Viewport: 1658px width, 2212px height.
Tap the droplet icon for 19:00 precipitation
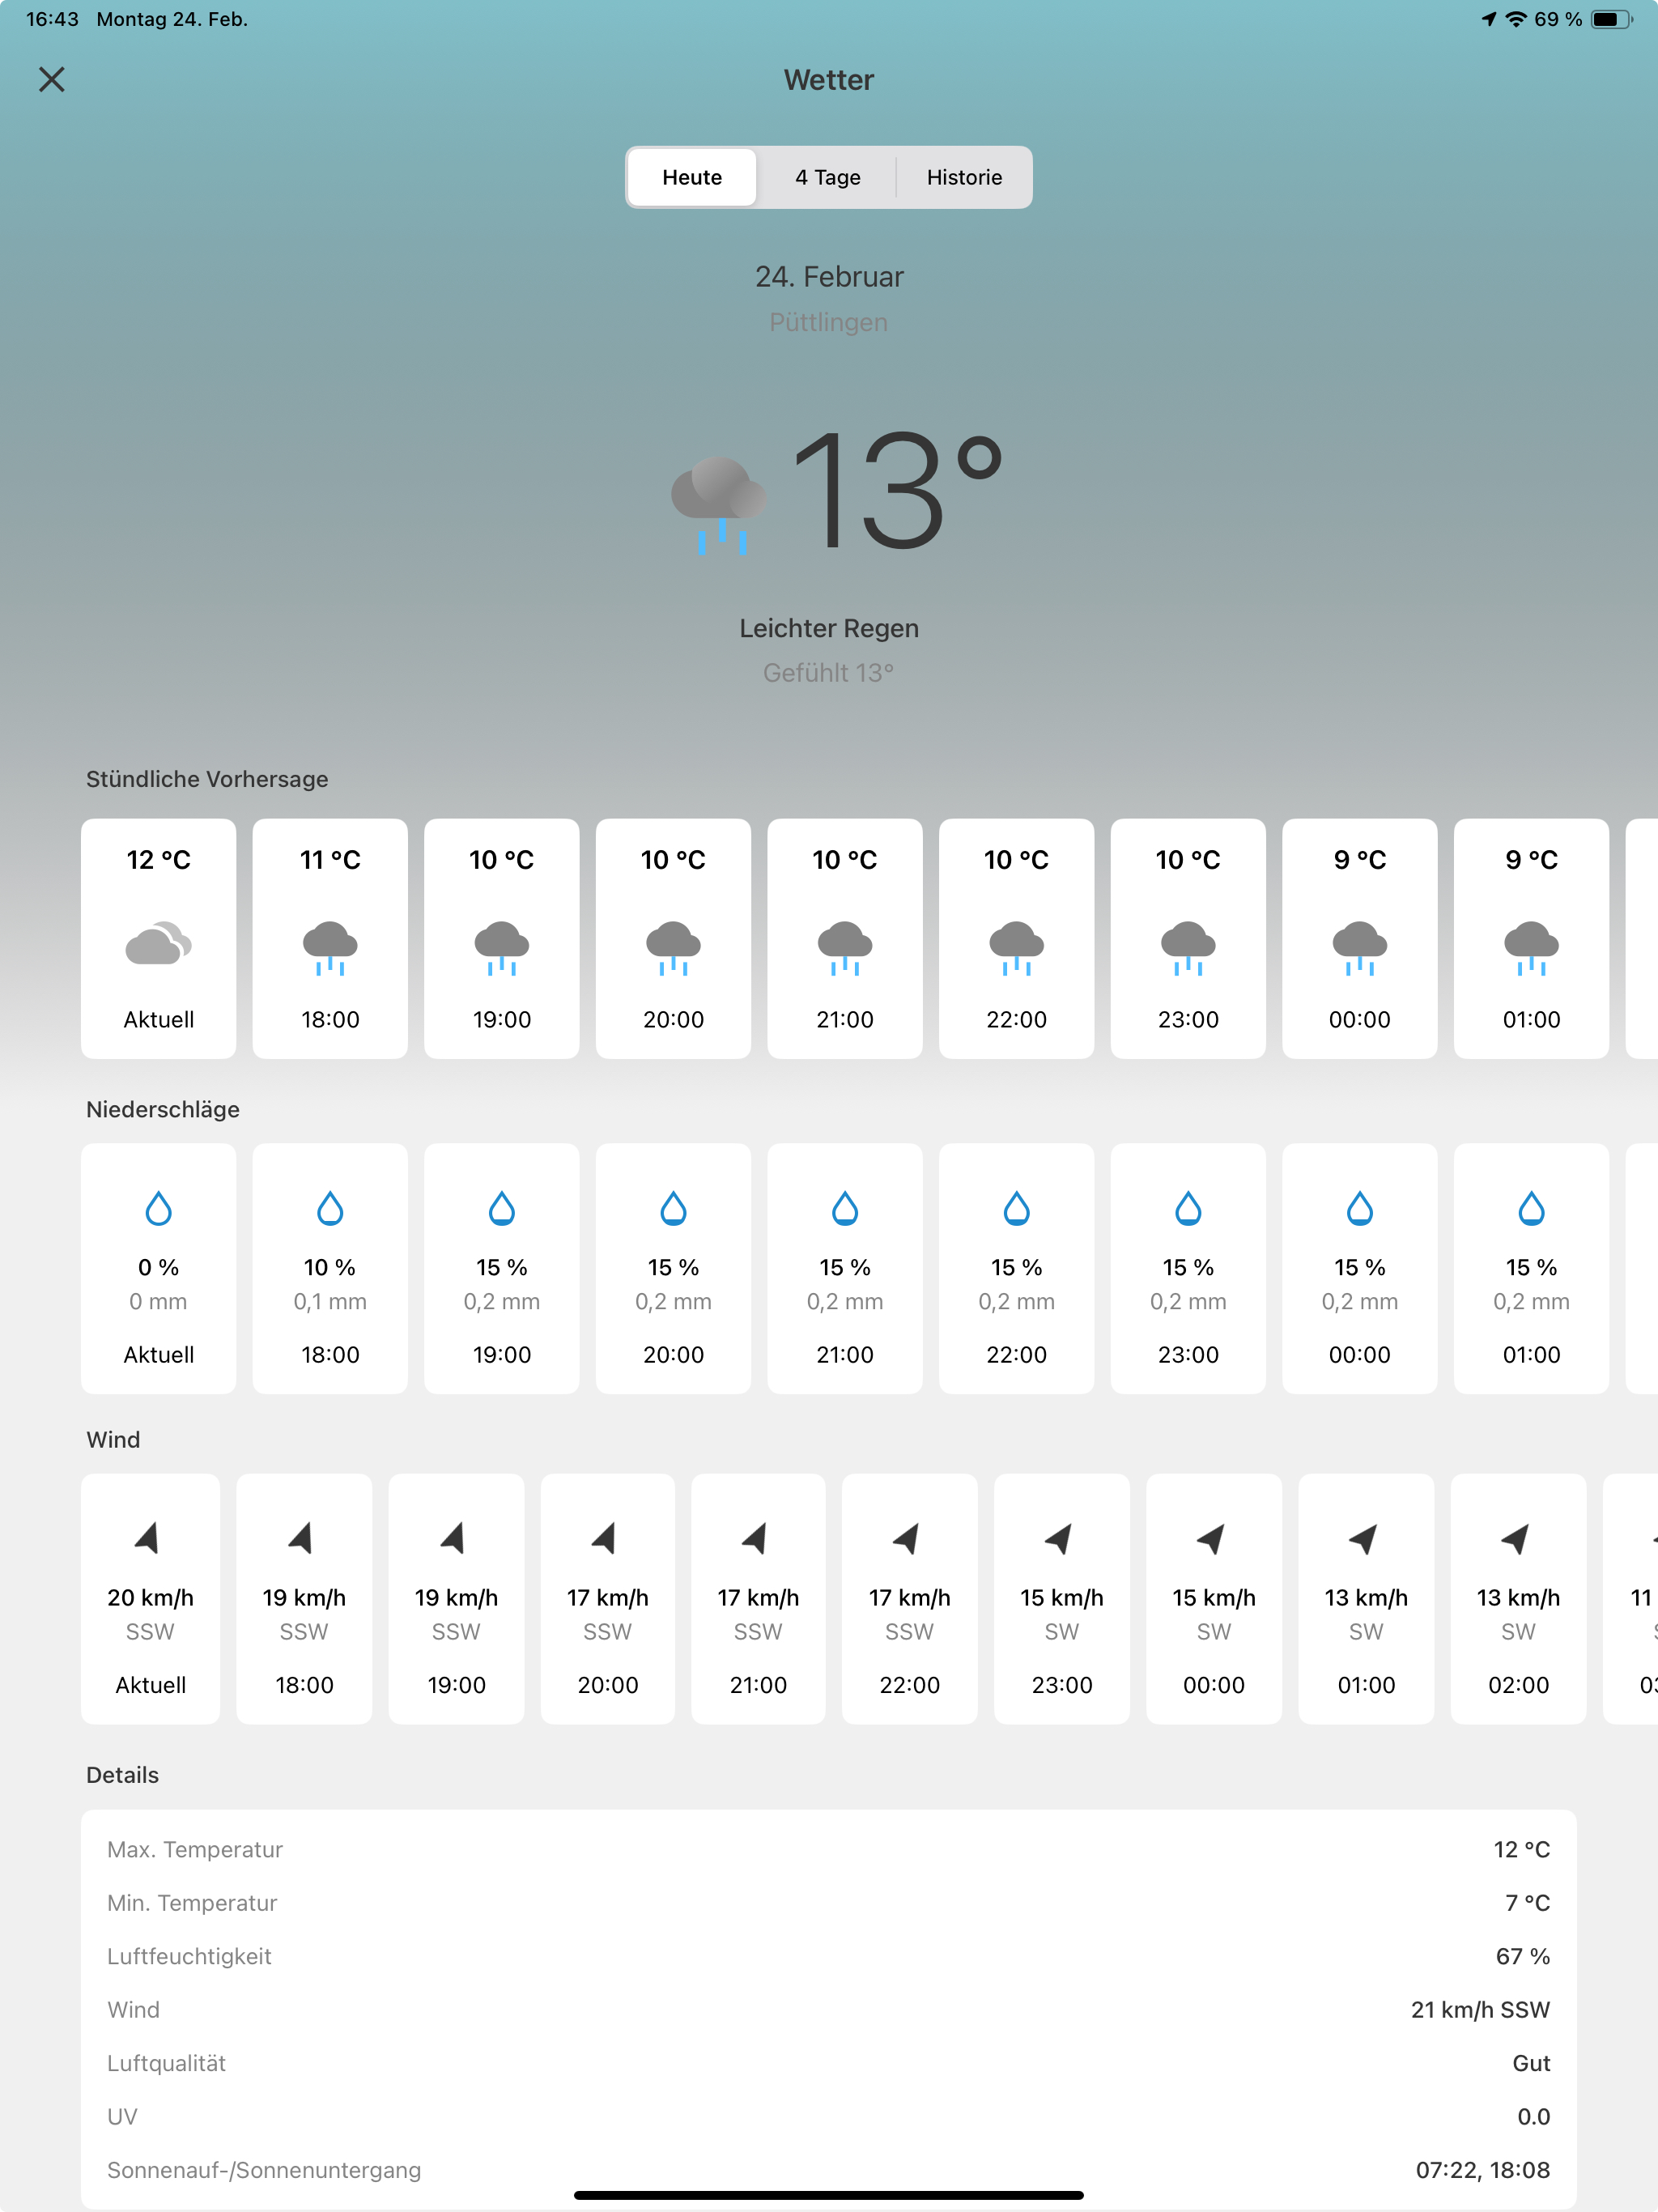click(502, 1208)
